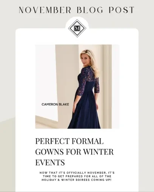This screenshot has width=154, height=192.
Task: Click the PERFECT FORMAL headline line
Action: pos(69,141)
